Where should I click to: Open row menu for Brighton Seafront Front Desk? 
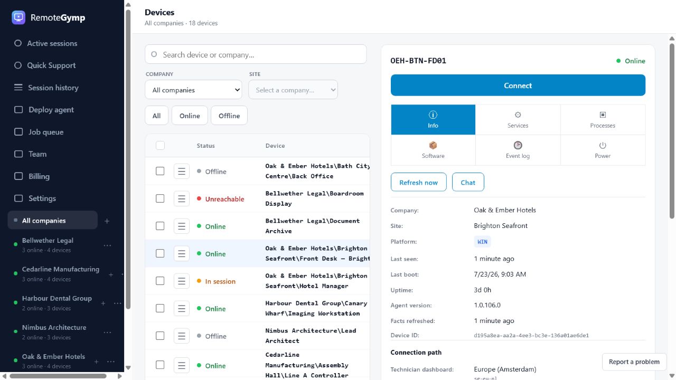(182, 253)
